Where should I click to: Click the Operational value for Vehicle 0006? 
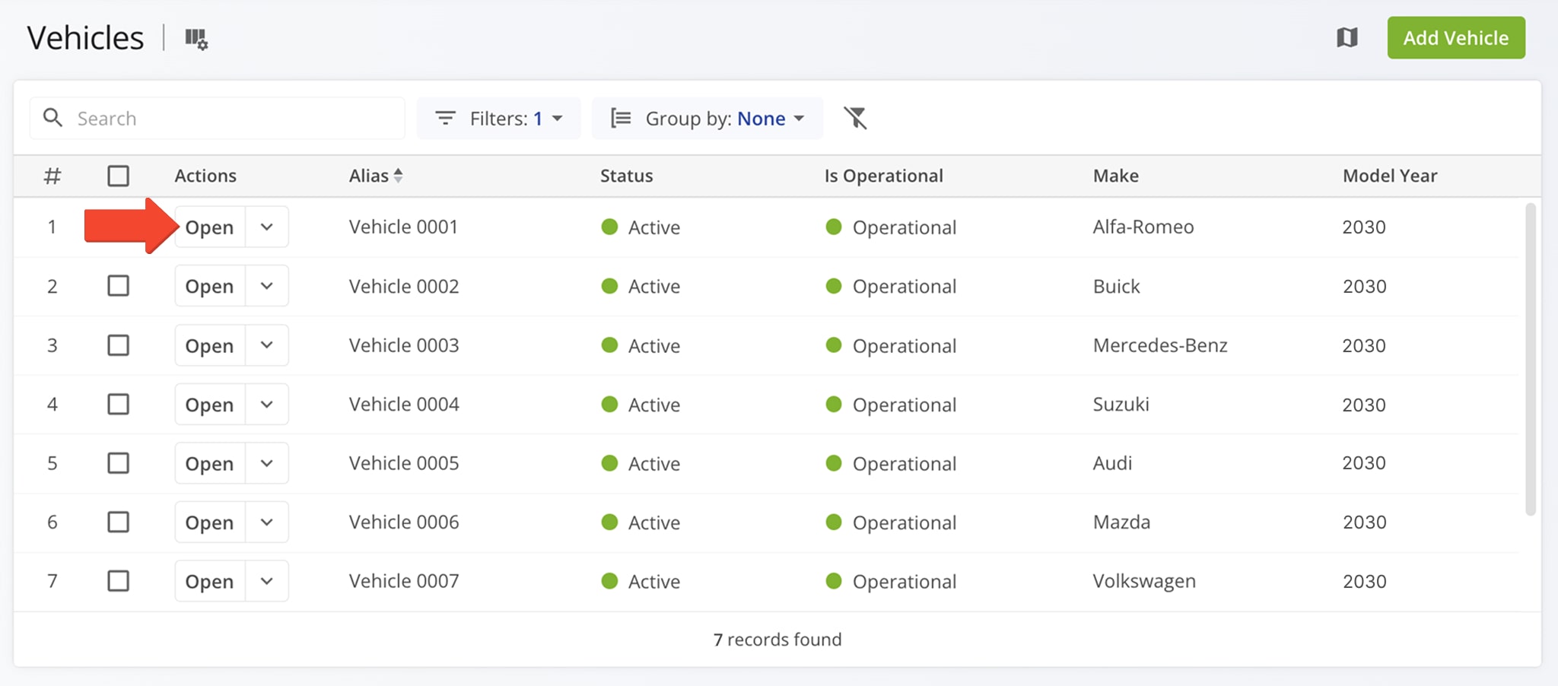coord(891,522)
